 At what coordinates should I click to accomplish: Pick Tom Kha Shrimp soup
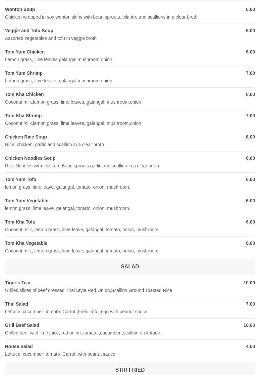tap(24, 116)
